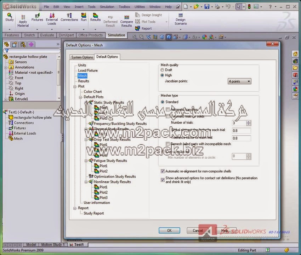Click the Help question icon in status bar
301x255 pixels.
pyautogui.click(x=268, y=250)
